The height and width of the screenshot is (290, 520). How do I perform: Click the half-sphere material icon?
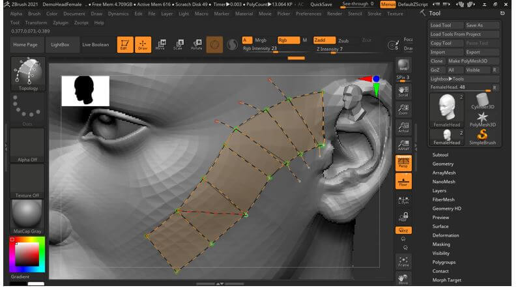pyautogui.click(x=232, y=44)
